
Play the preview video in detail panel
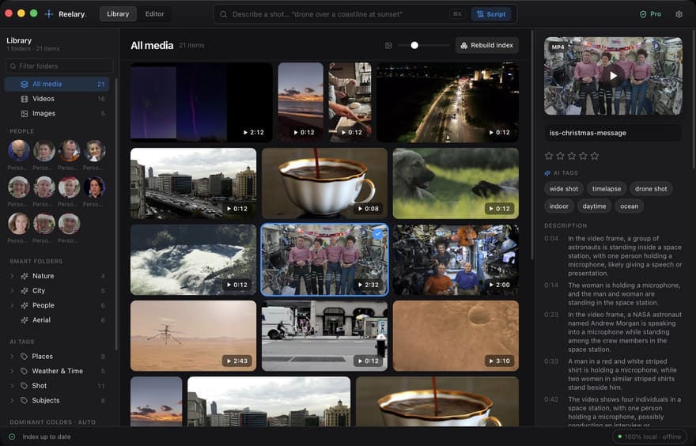pos(613,76)
